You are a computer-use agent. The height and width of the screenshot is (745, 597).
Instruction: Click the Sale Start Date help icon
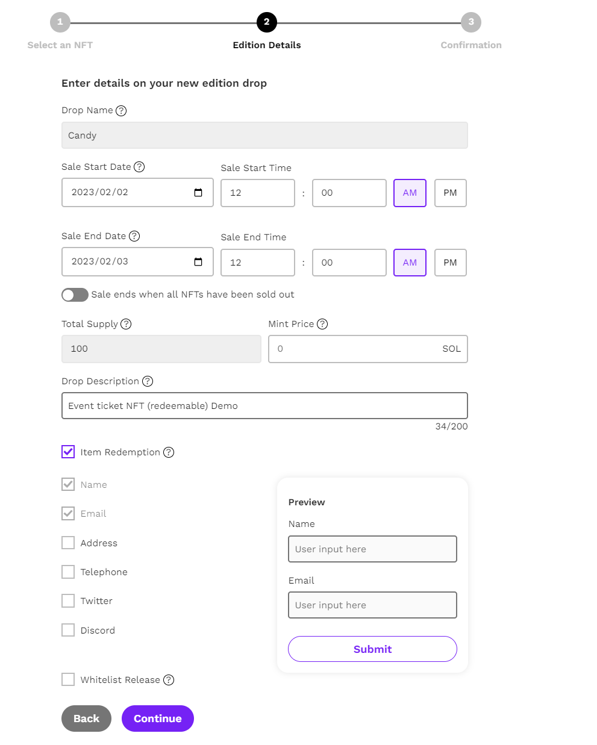click(139, 167)
